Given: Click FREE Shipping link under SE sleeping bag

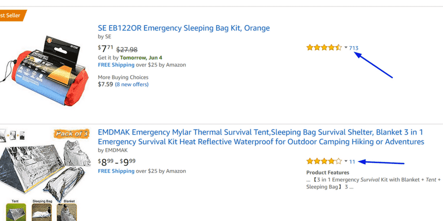Looking at the screenshot, I should 116,65.
